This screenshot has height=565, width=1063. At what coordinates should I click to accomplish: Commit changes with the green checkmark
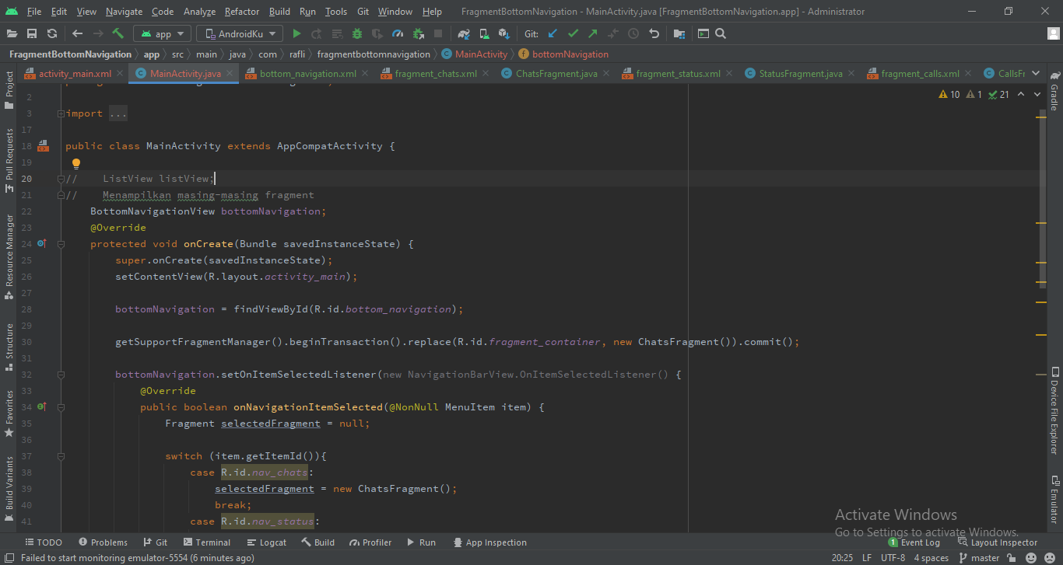[x=573, y=33]
